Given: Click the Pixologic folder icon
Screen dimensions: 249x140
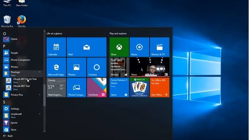Looking at the screenshot, I should click(6, 73).
